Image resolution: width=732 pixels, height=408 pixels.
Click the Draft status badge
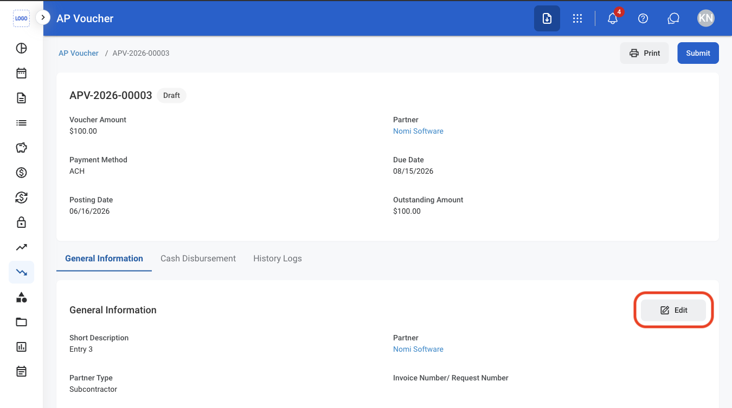click(x=171, y=95)
